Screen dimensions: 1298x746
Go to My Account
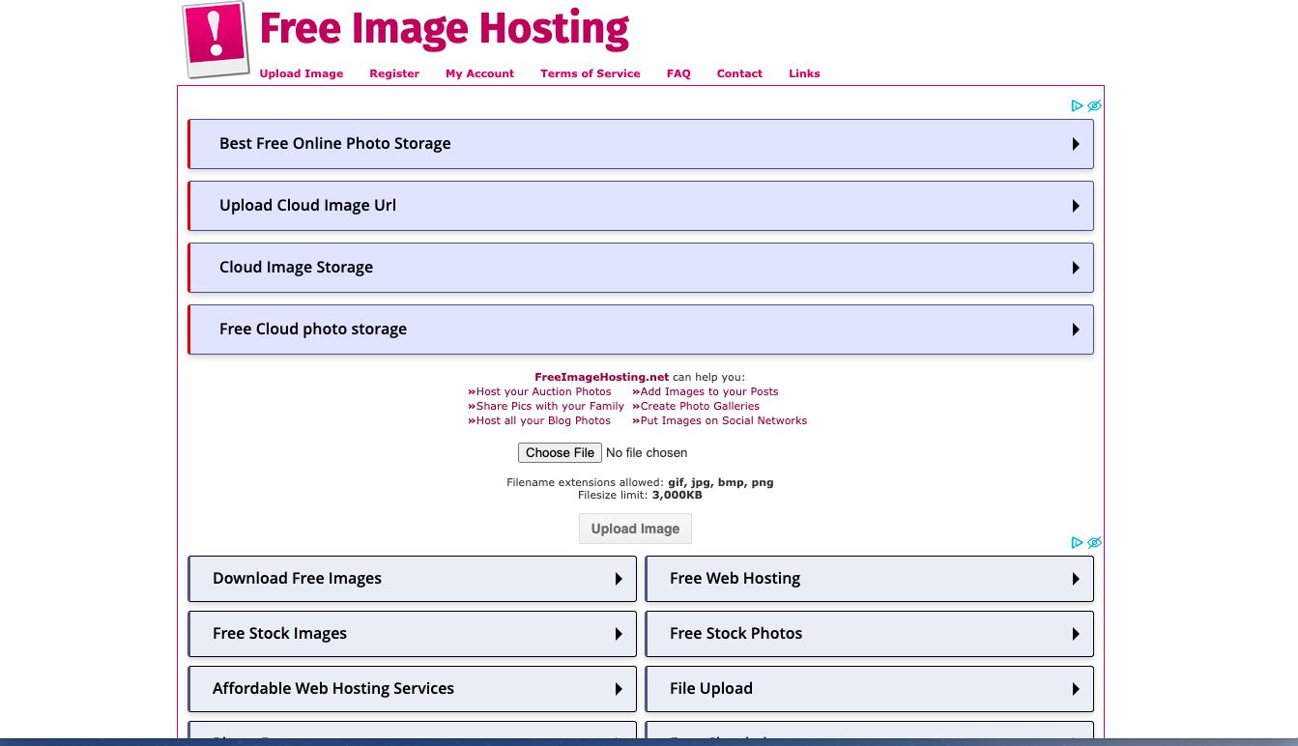click(479, 73)
